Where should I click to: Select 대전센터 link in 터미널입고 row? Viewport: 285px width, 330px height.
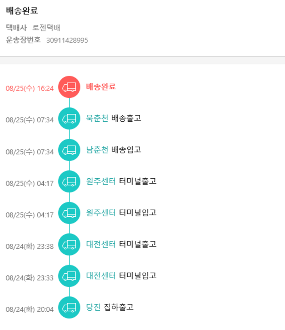point(101,276)
